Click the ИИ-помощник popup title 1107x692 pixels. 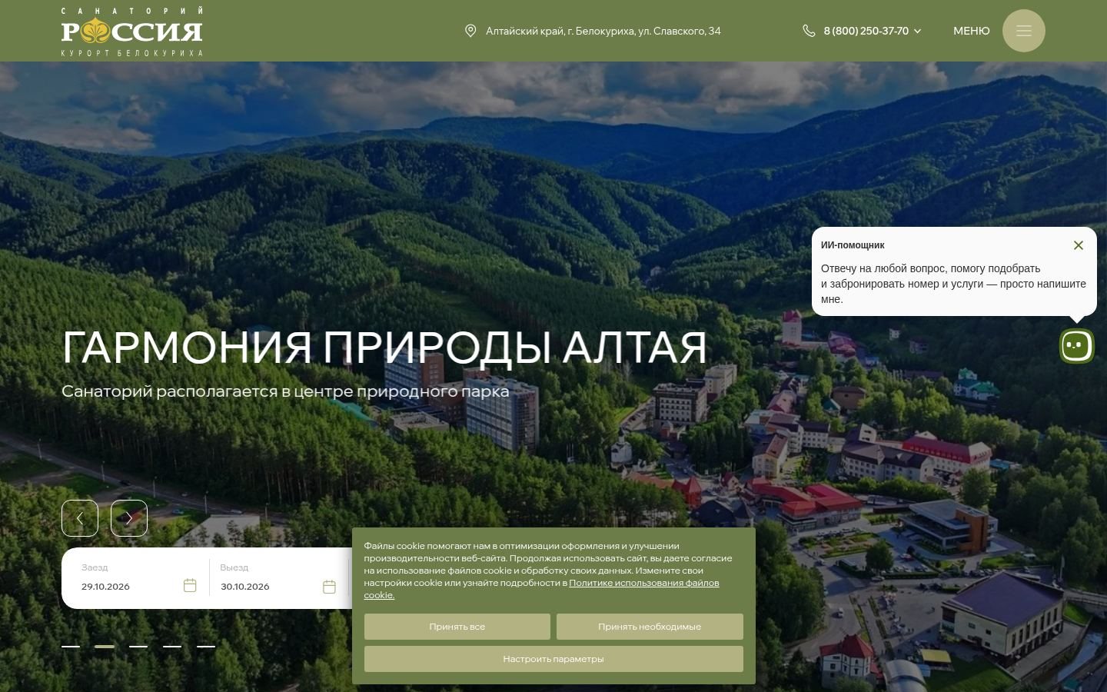tap(853, 245)
